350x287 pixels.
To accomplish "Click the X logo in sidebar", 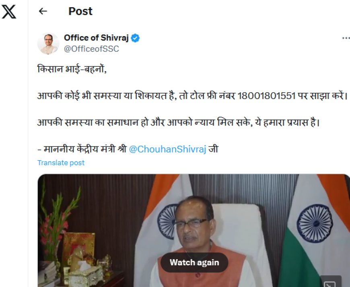I will pyautogui.click(x=9, y=12).
